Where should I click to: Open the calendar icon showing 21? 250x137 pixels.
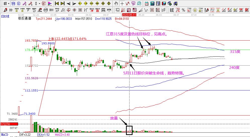point(146,4)
